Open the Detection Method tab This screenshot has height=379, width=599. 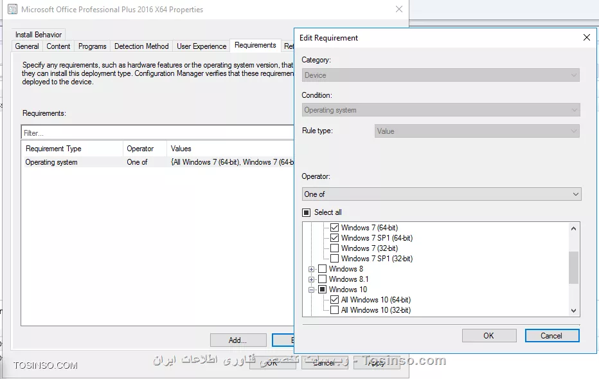[x=141, y=46]
